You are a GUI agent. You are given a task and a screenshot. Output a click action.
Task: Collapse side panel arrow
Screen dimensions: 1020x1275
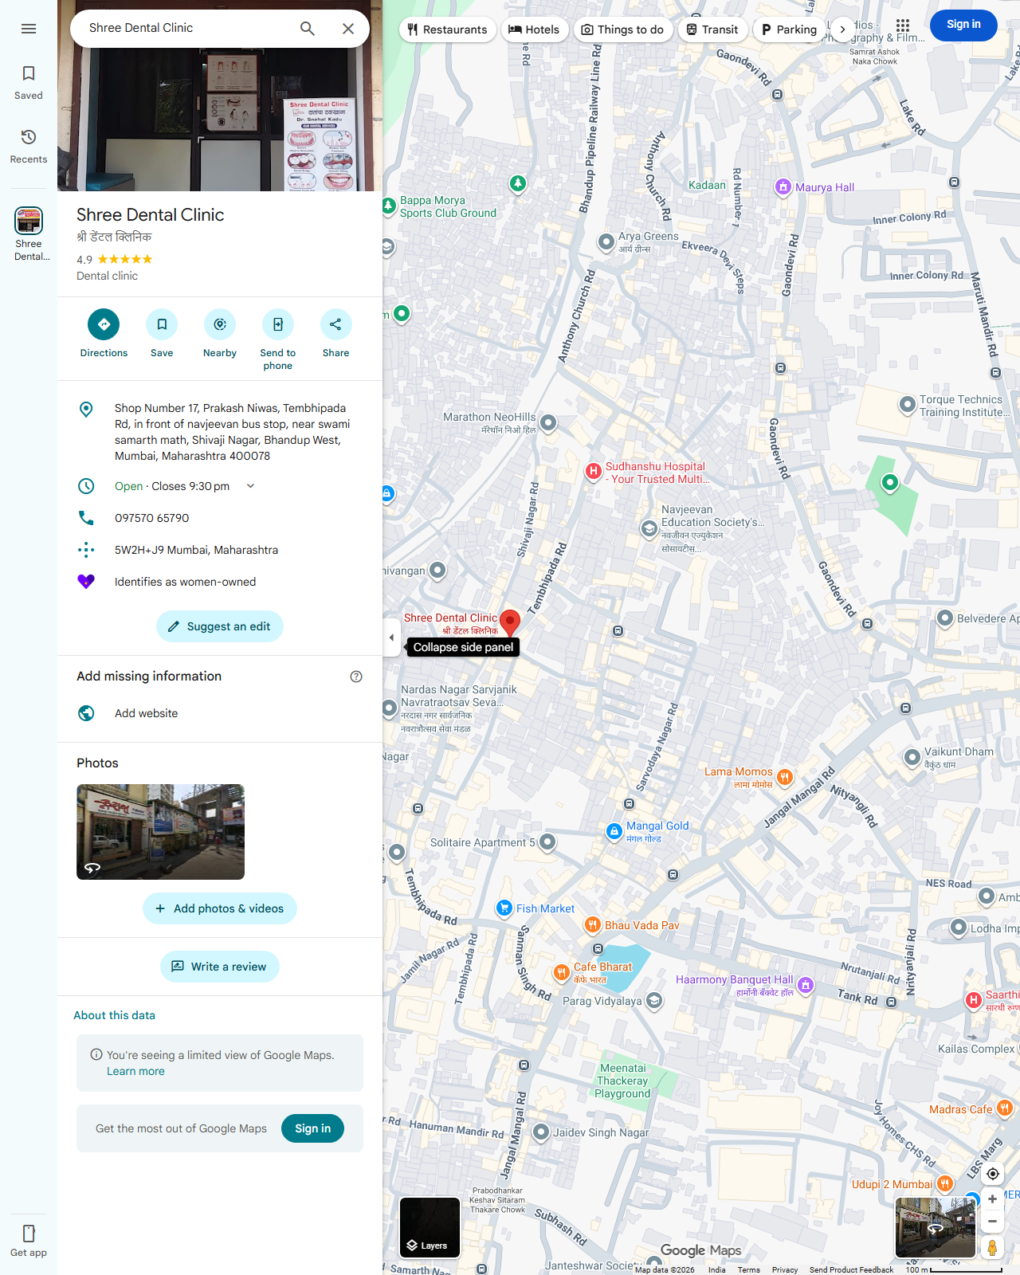click(391, 637)
